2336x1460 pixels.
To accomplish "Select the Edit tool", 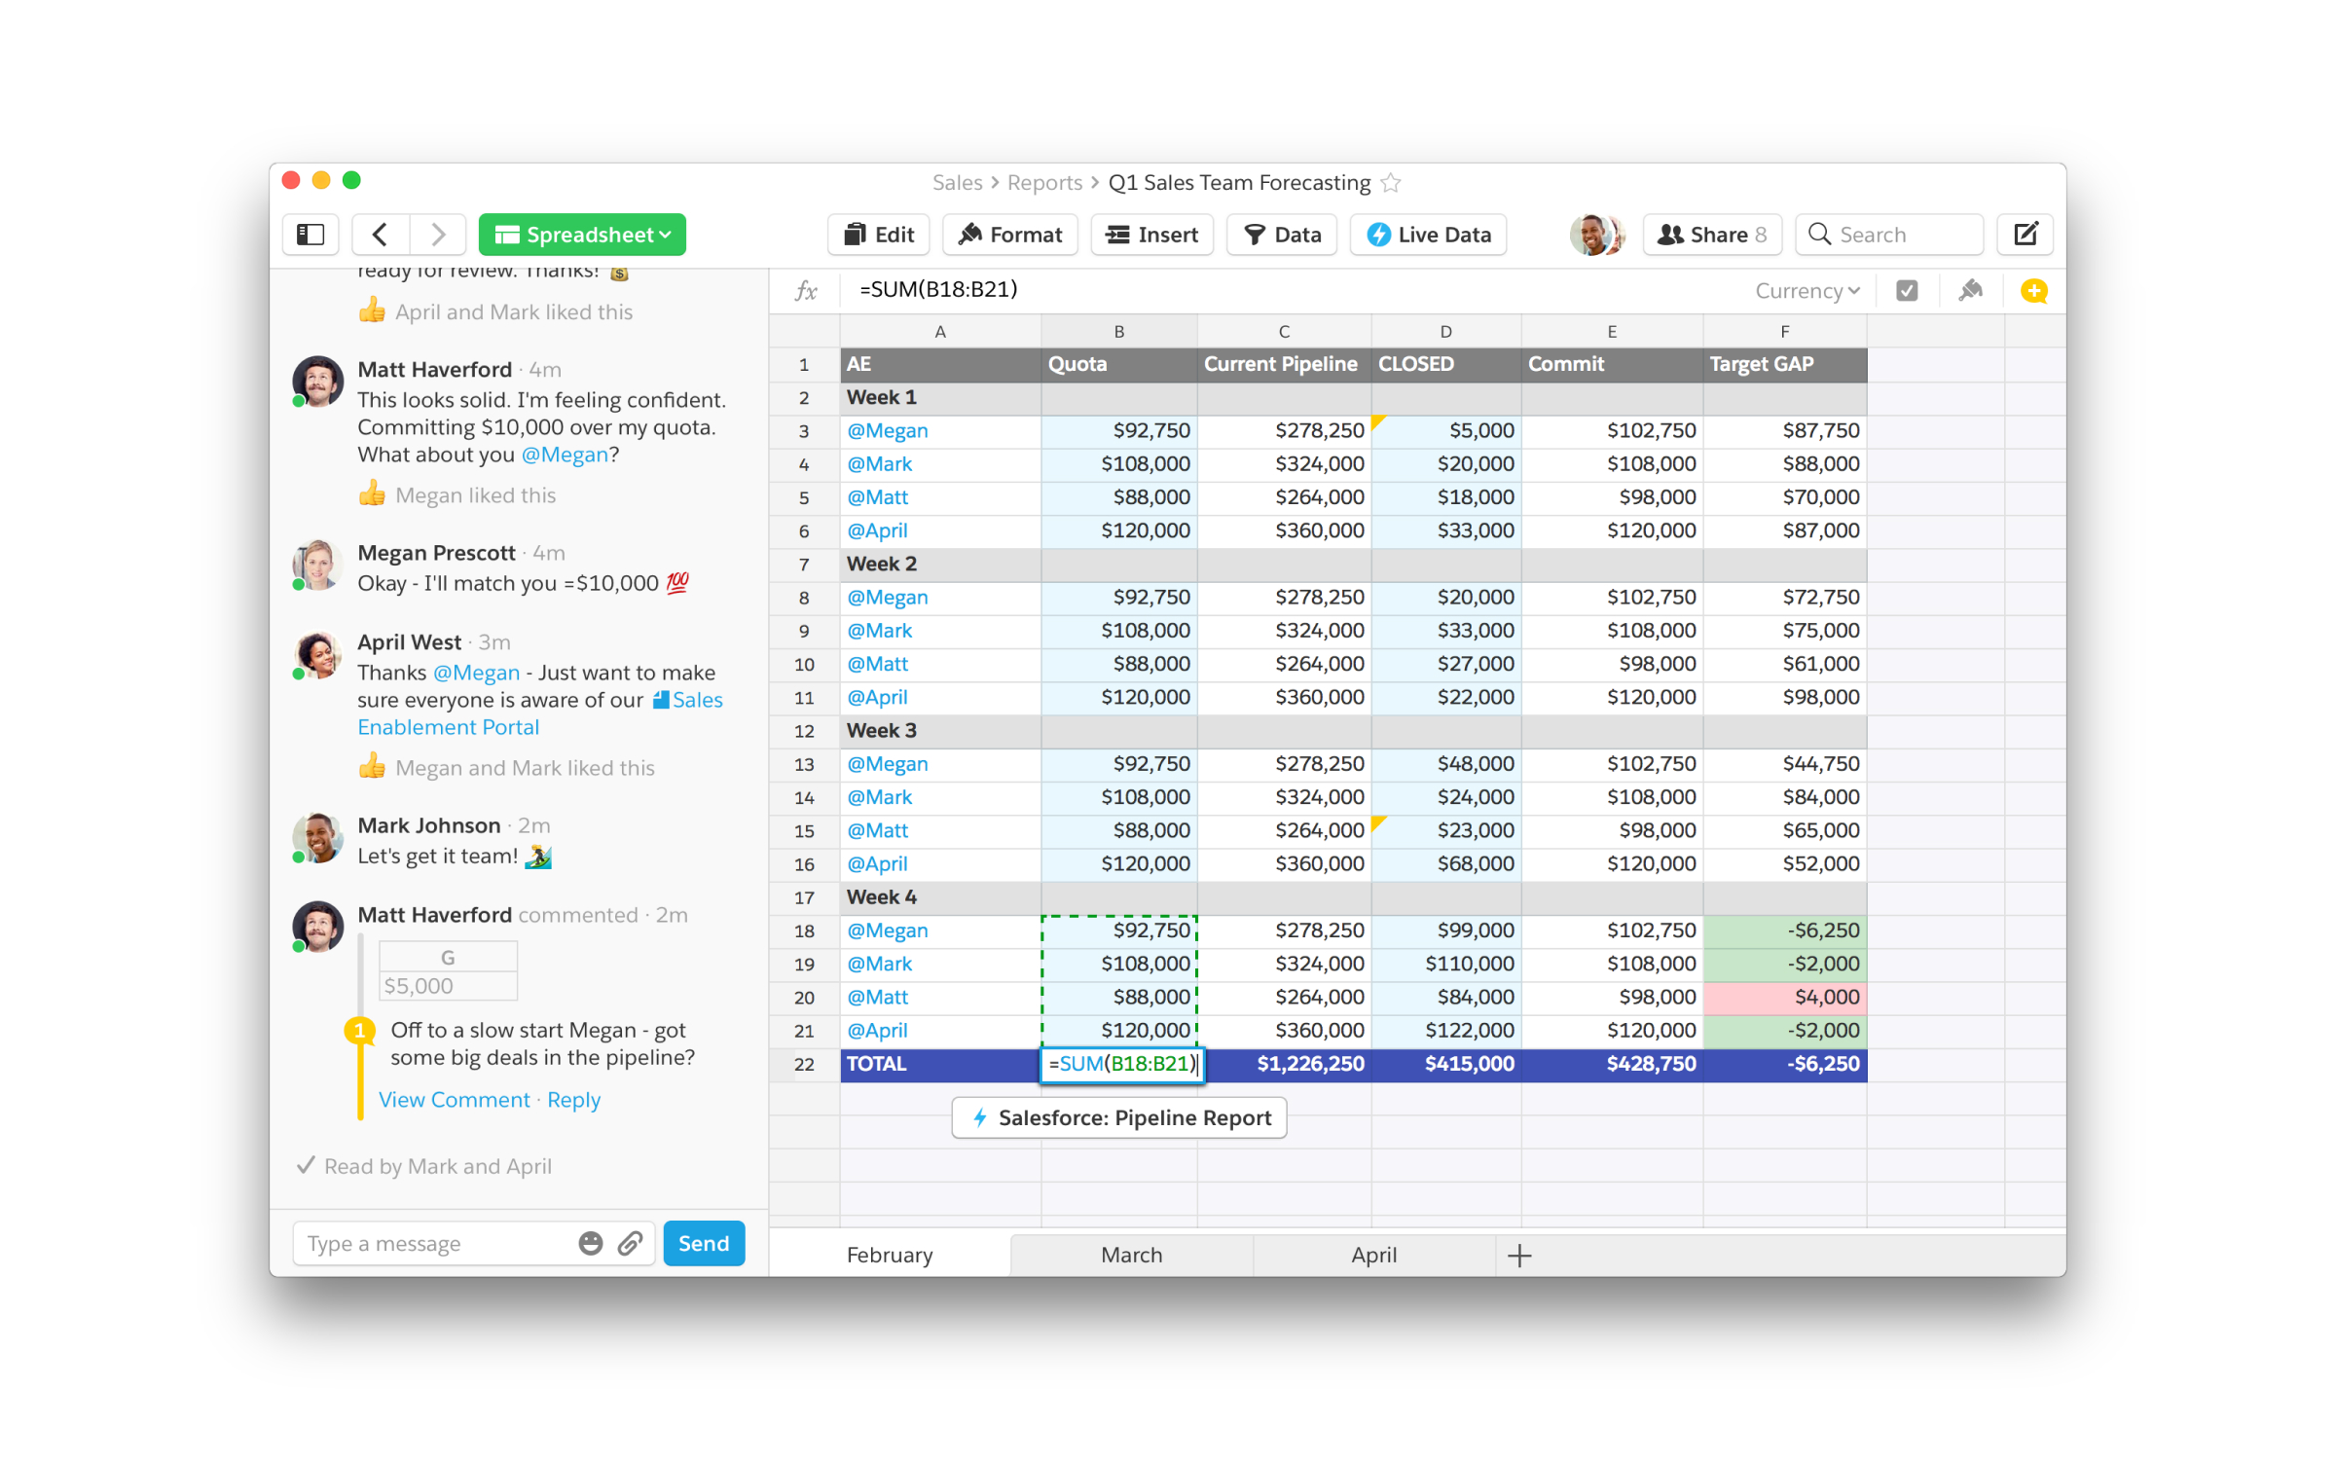I will (877, 235).
